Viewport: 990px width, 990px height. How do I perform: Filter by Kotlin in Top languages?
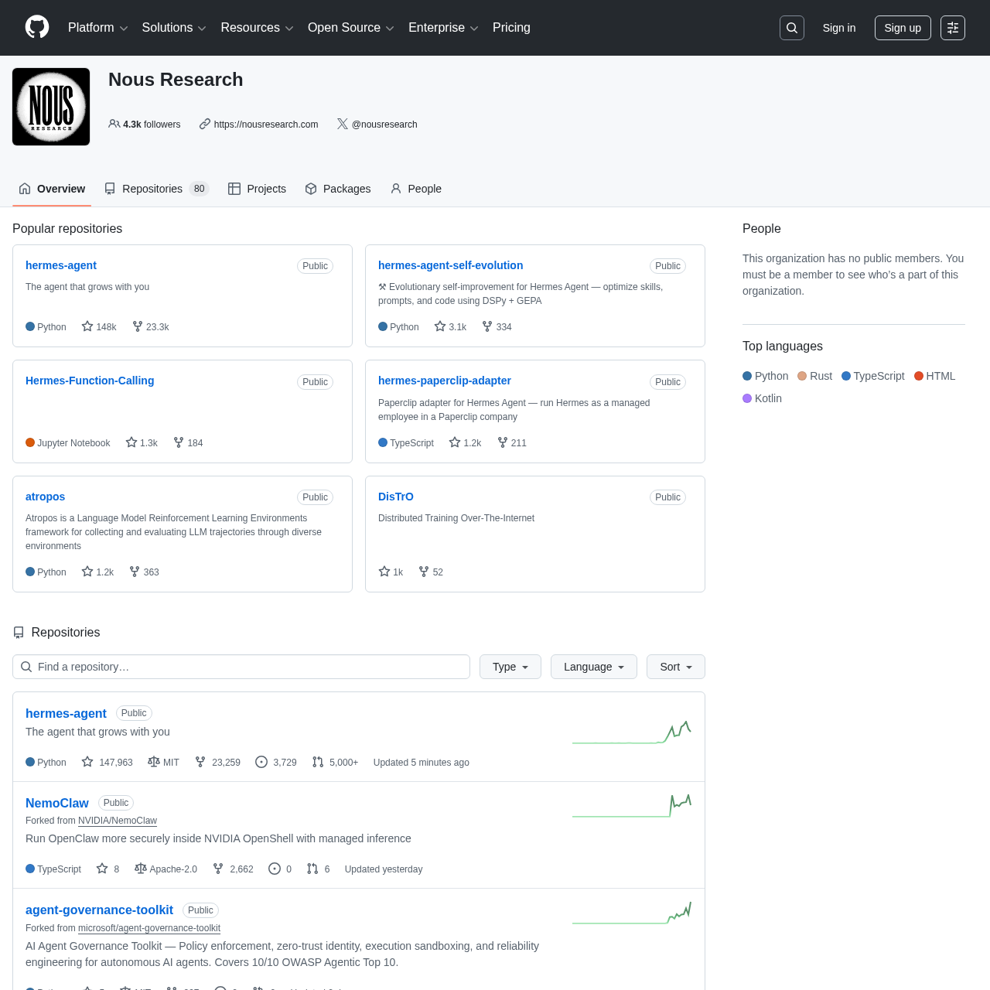pyautogui.click(x=763, y=398)
